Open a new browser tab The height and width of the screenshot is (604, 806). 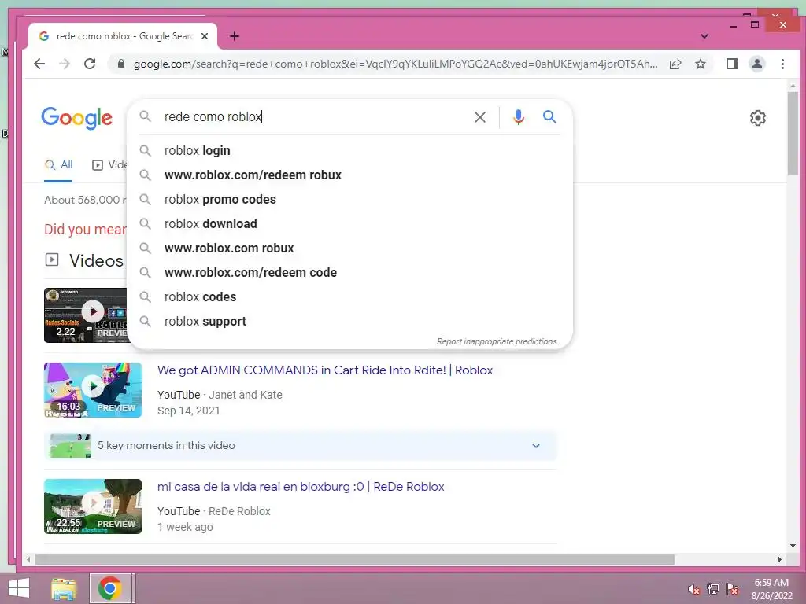tap(235, 36)
